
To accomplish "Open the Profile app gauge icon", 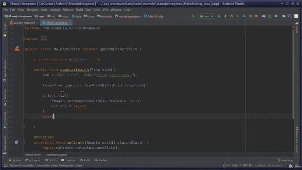I will [244, 17].
